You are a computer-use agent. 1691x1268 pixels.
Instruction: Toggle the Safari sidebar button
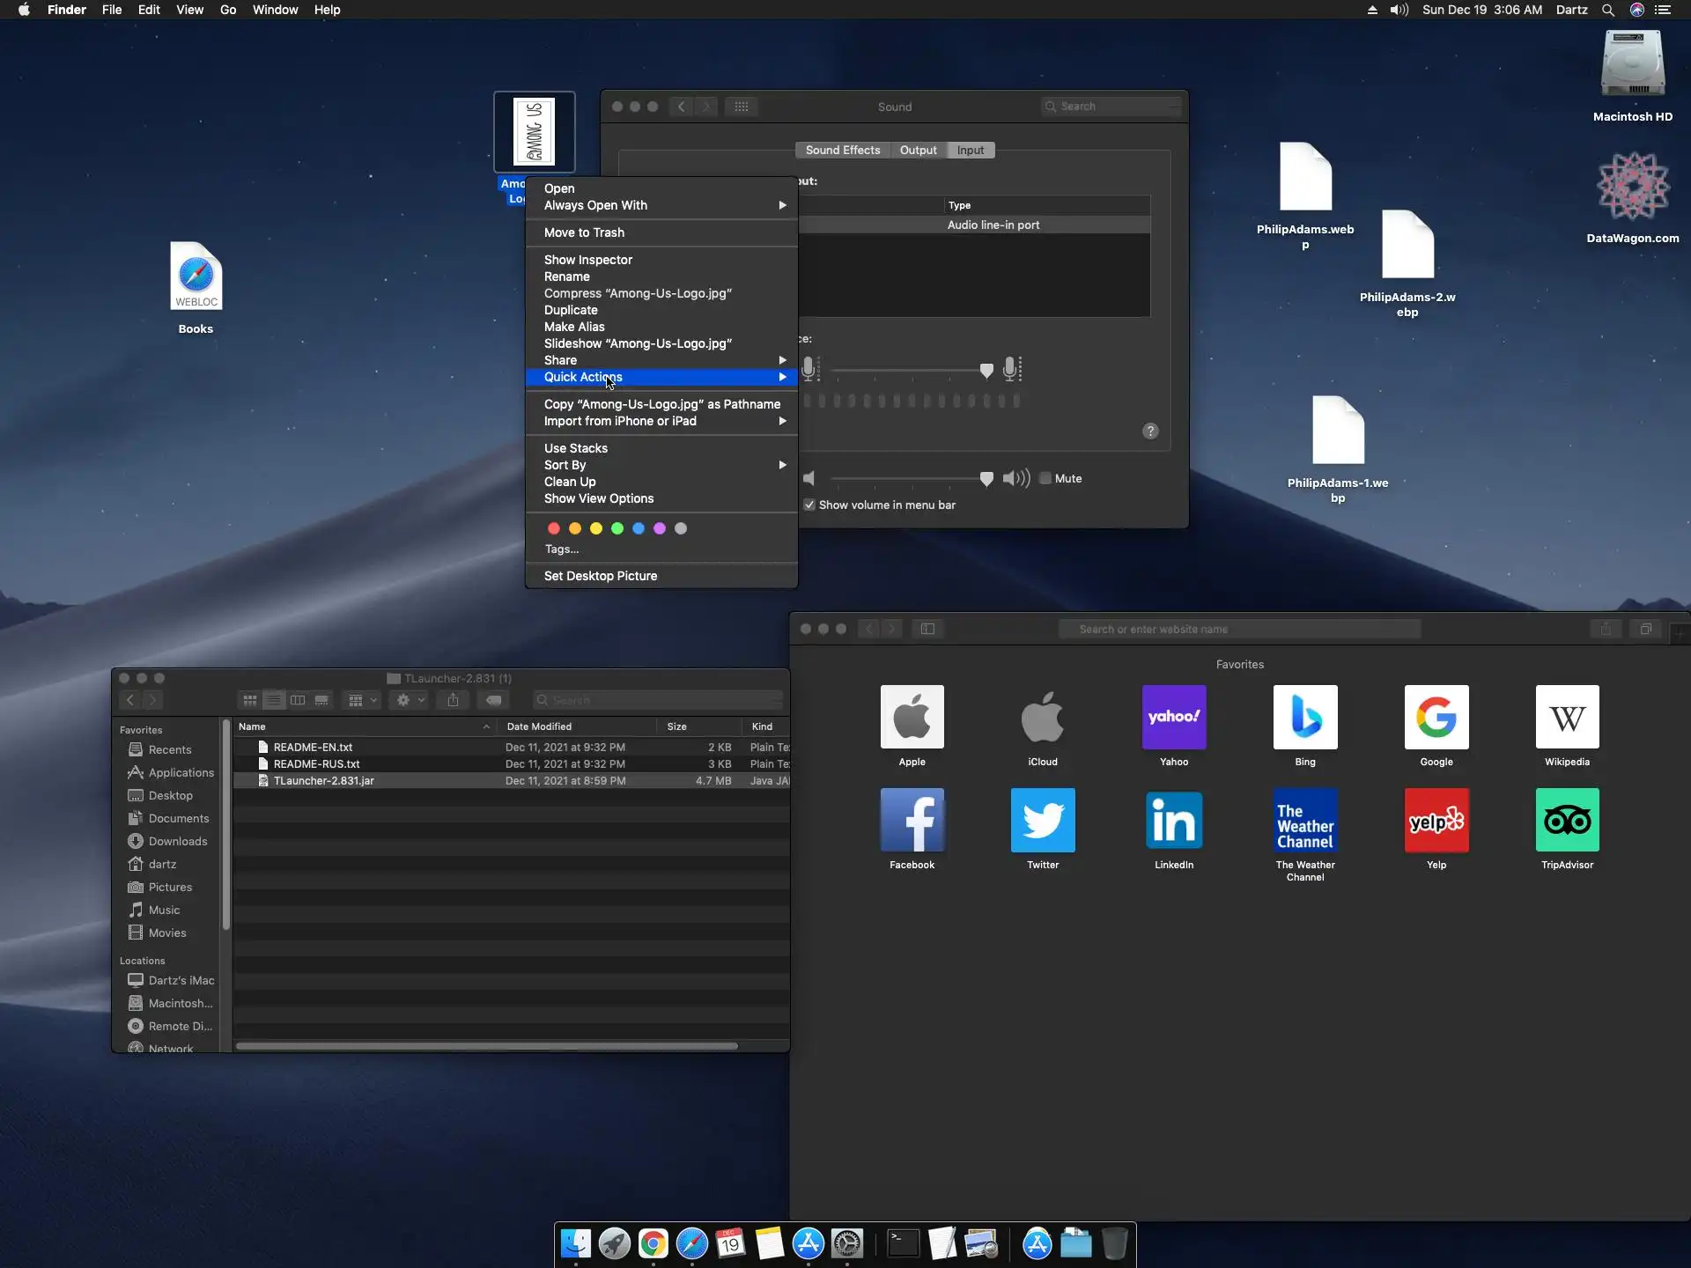[x=927, y=629]
